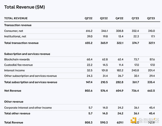Select the Q4'22 column header

(x=119, y=18)
